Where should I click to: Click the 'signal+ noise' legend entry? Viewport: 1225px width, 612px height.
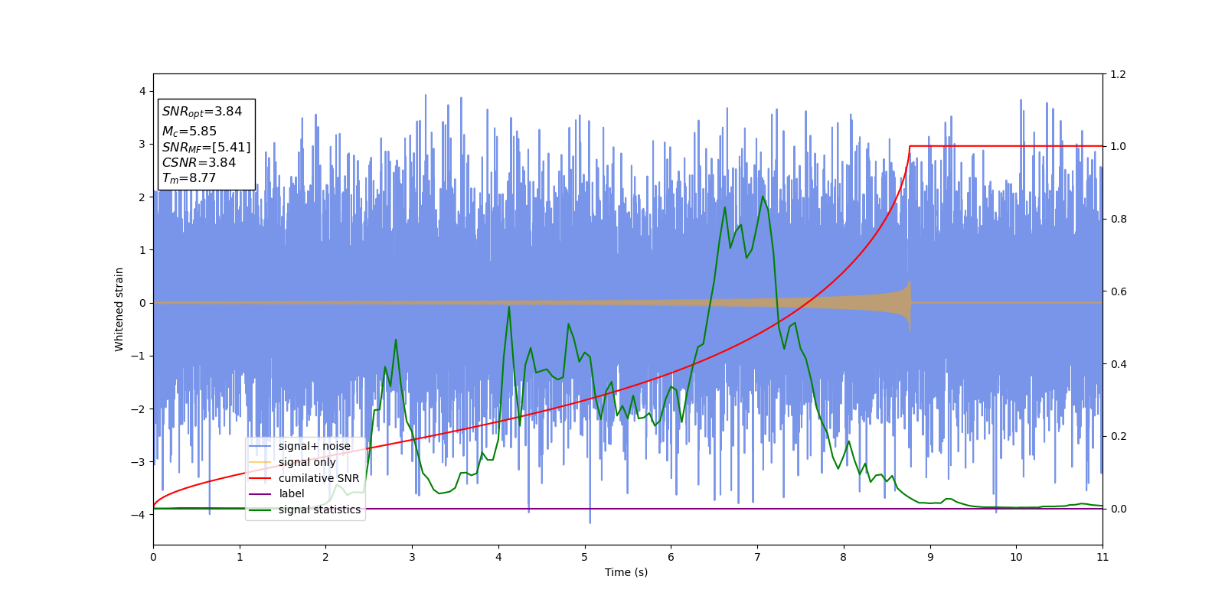(300, 446)
